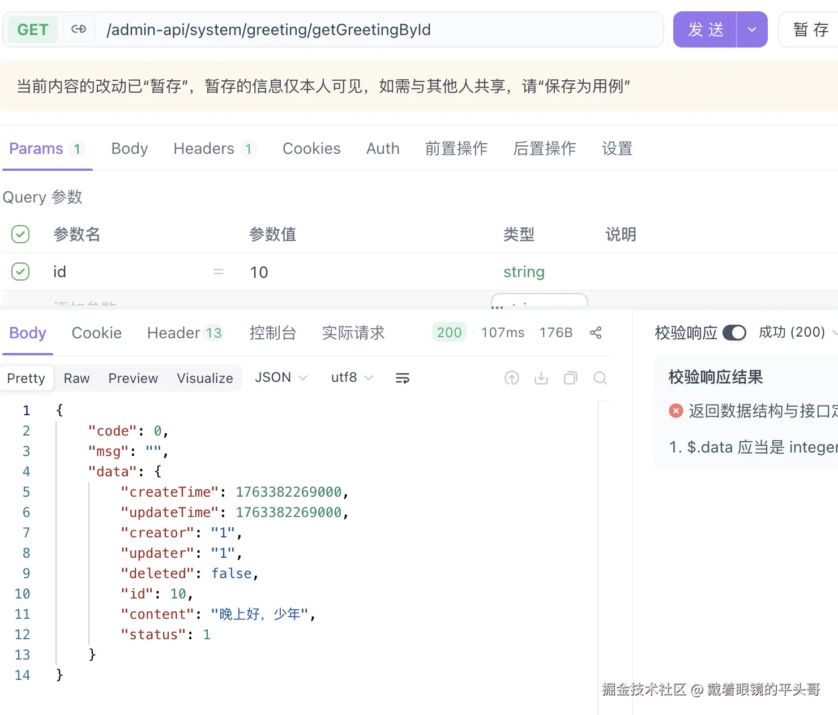
Task: Select the response Cookie tab
Action: [x=97, y=333]
